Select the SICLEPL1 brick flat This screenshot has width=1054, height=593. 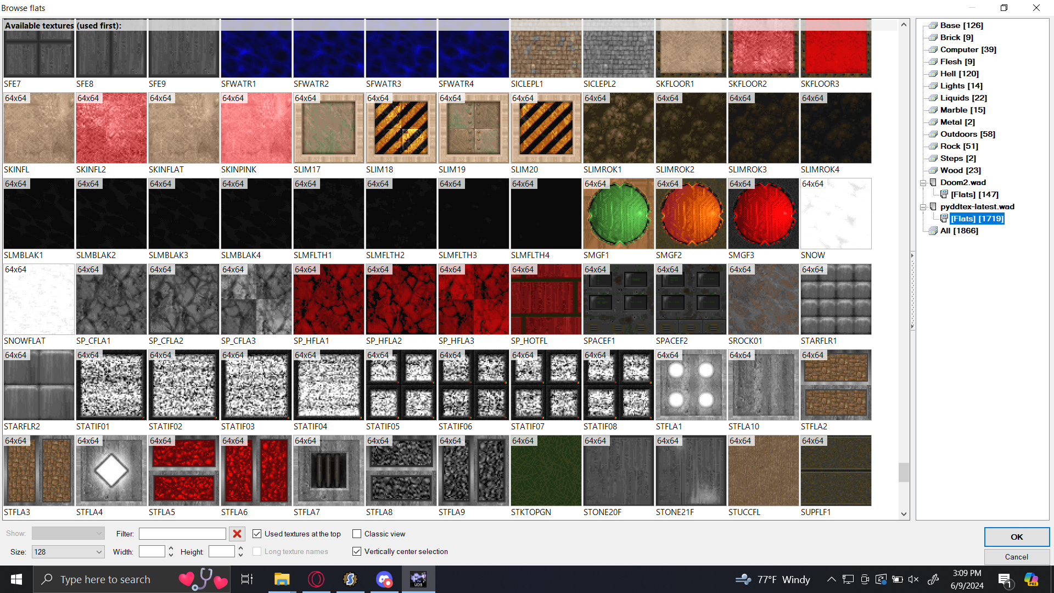pyautogui.click(x=546, y=49)
